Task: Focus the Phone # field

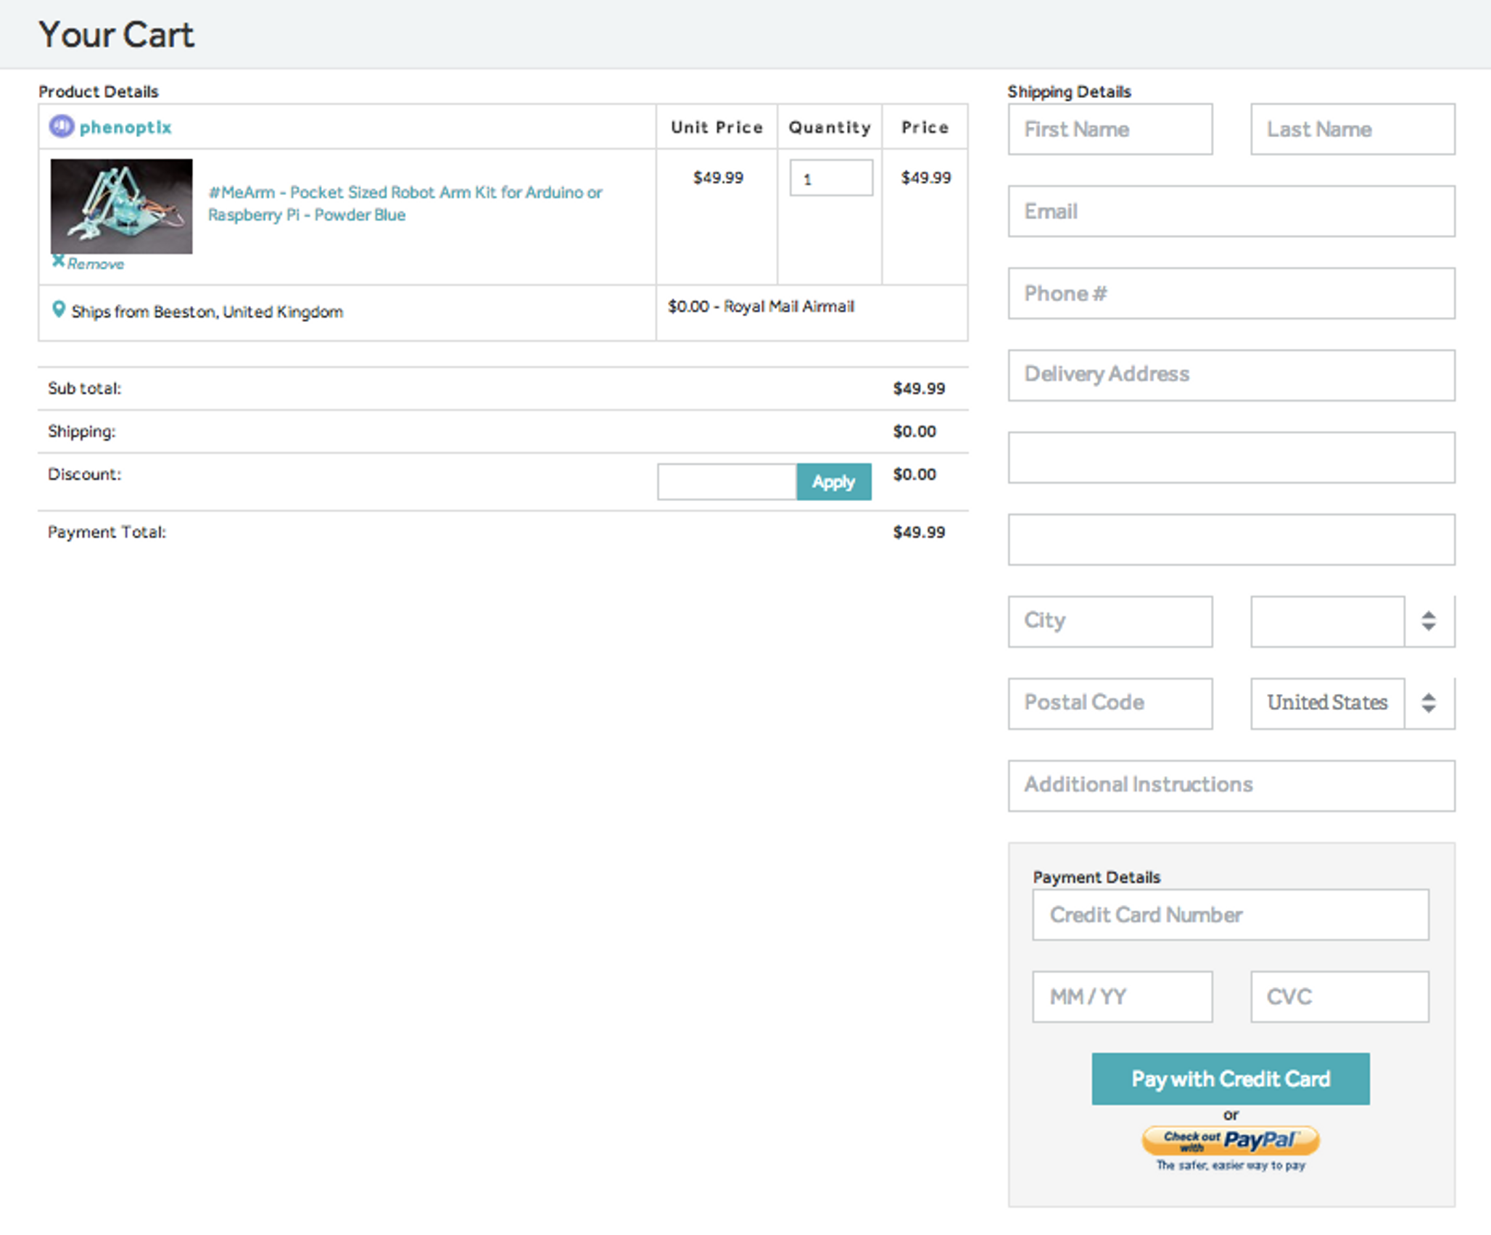Action: pos(1231,294)
